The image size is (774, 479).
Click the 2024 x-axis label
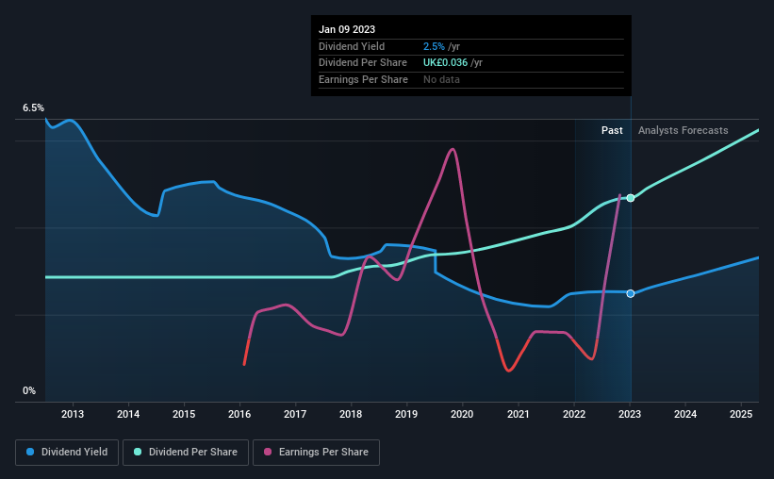click(685, 414)
